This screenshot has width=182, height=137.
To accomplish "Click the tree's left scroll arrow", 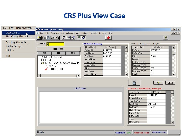I will 39,76.
